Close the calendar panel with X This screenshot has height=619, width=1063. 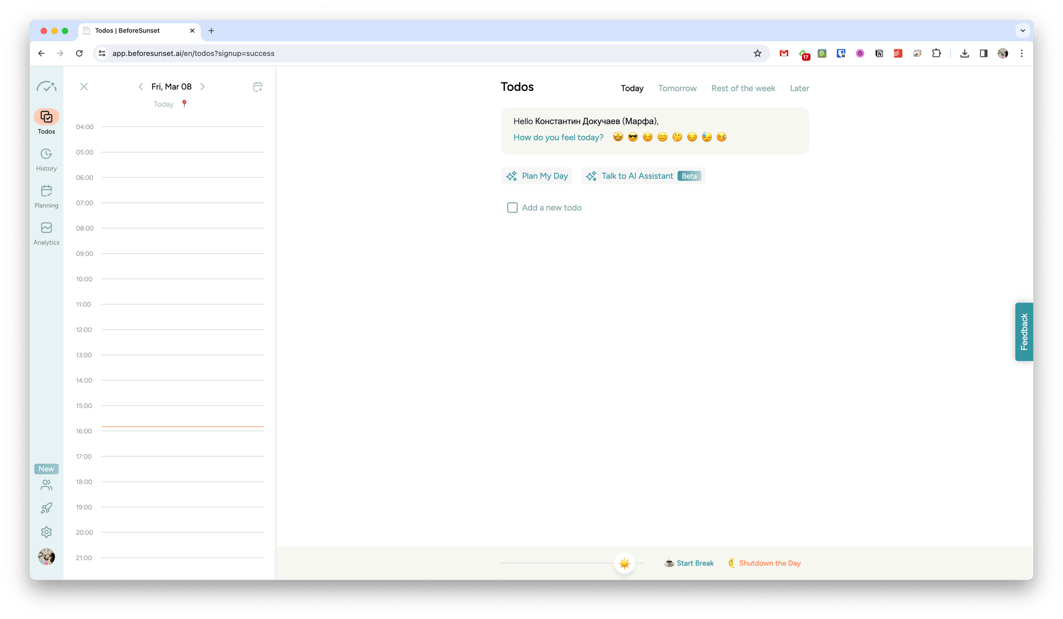click(84, 87)
